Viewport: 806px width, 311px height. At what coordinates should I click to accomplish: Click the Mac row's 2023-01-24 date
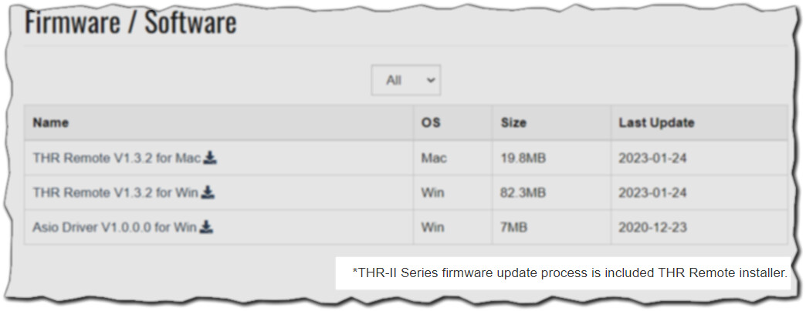[x=652, y=159]
